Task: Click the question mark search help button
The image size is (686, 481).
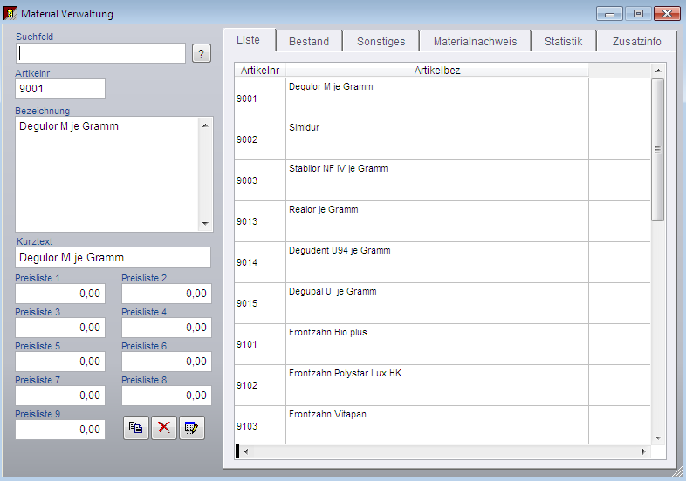Action: [202, 54]
